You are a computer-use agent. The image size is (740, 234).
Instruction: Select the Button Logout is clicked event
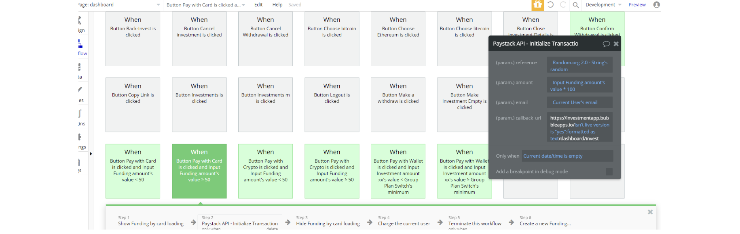coord(332,104)
